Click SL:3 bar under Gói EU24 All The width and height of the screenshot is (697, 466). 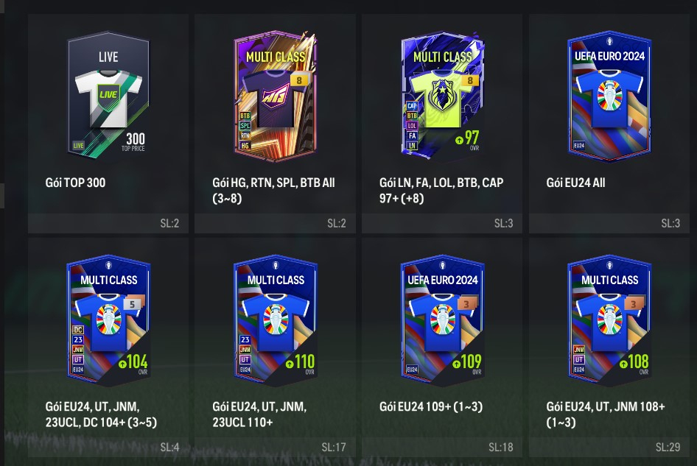coord(609,223)
